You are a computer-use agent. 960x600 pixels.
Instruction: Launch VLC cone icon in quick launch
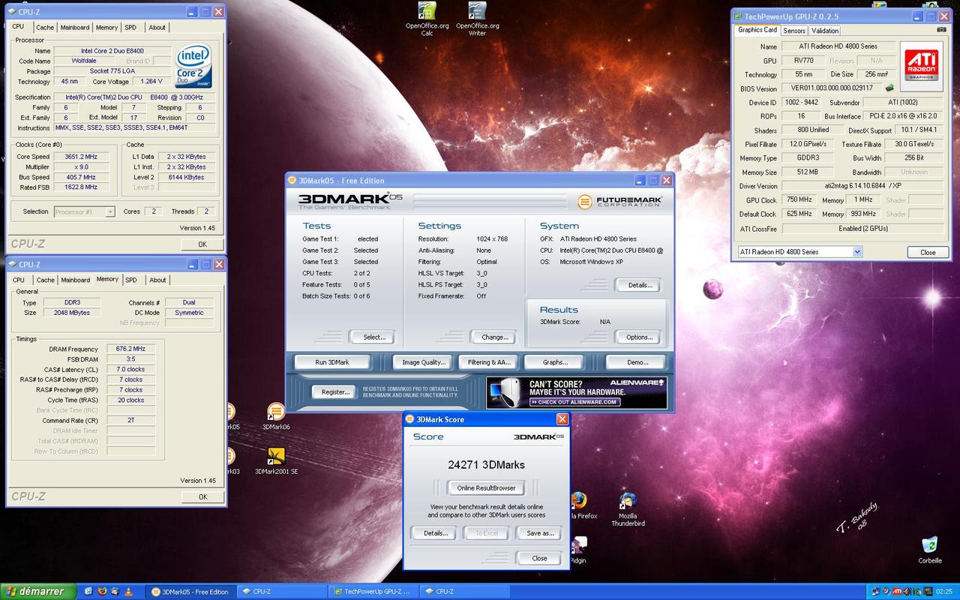point(128,591)
